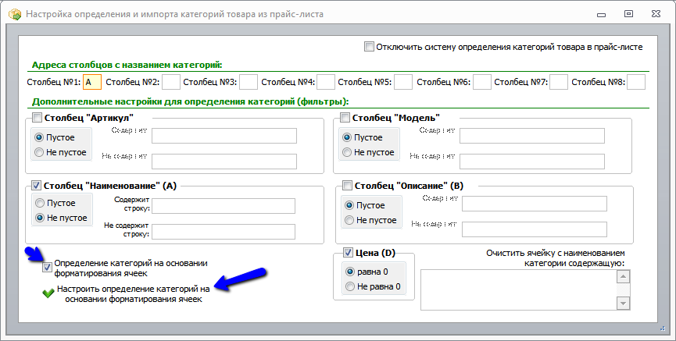Open cell formatting category settings link
The width and height of the screenshot is (676, 341).
133,293
